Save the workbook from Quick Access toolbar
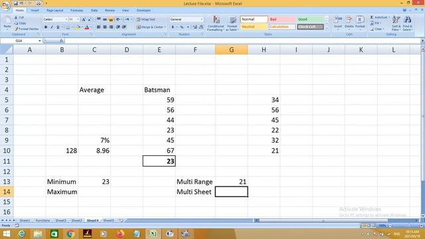This screenshot has width=425, height=239. [15, 3]
